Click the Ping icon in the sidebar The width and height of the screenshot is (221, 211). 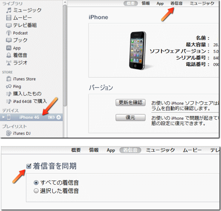coord(9,86)
